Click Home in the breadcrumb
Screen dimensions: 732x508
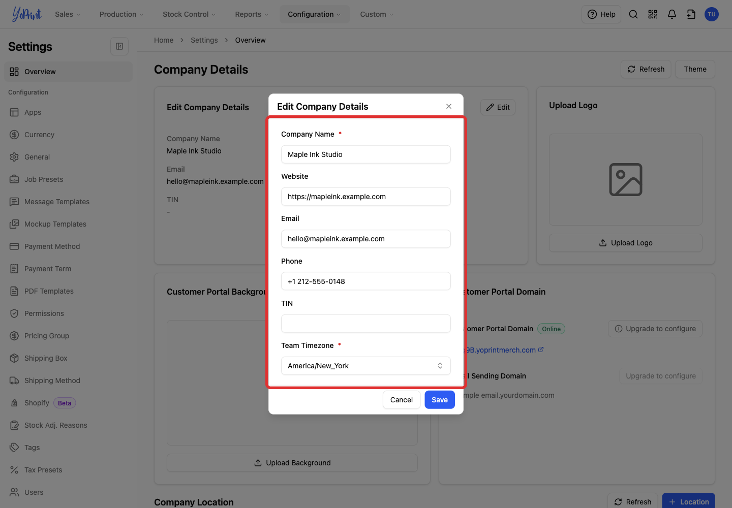tap(164, 40)
